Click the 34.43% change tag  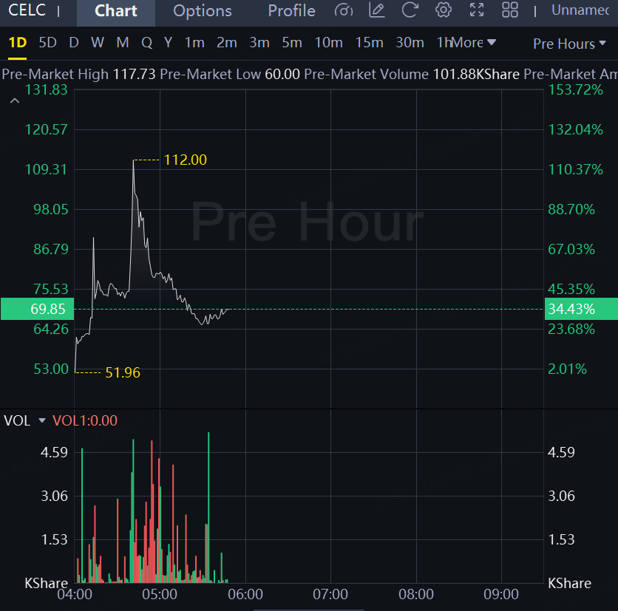tap(581, 309)
